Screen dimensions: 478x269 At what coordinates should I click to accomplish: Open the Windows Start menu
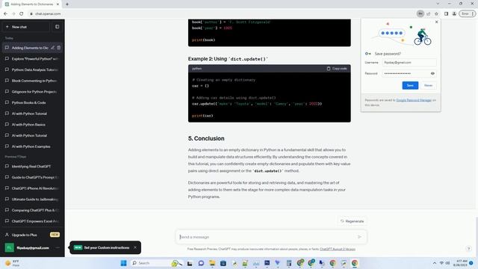123,263
